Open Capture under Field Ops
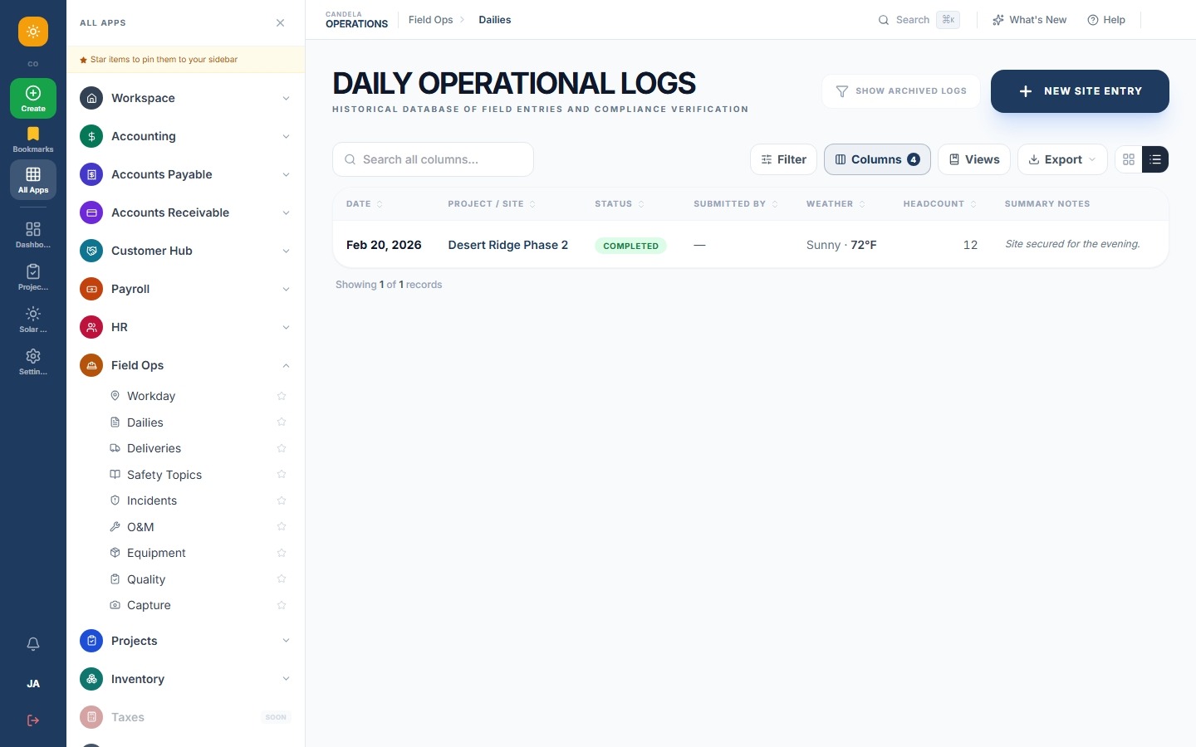Image resolution: width=1196 pixels, height=747 pixels. point(149,605)
